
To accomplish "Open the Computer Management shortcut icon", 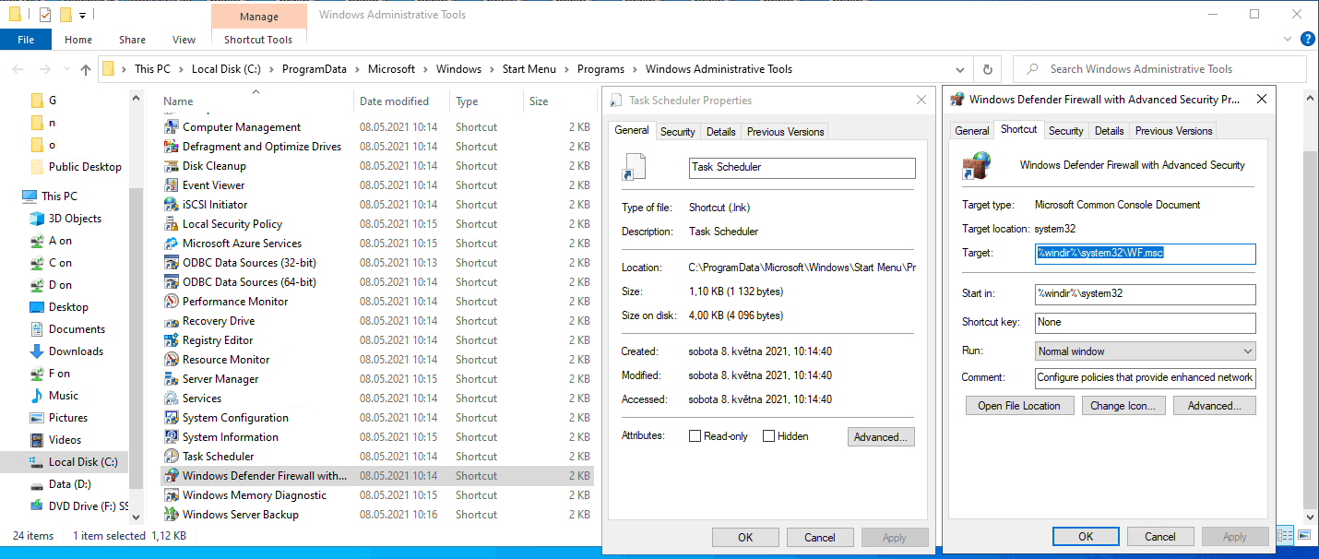I will click(171, 127).
